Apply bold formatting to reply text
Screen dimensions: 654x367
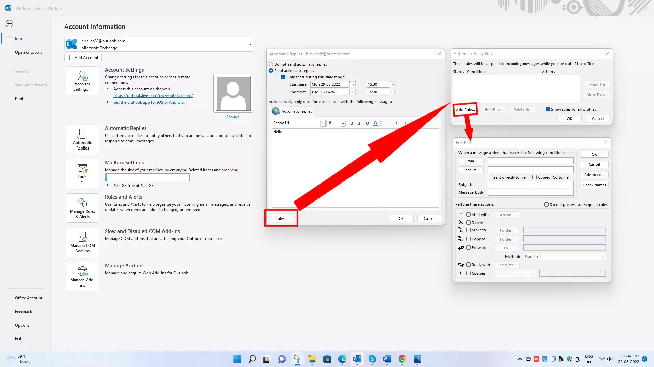[x=352, y=123]
